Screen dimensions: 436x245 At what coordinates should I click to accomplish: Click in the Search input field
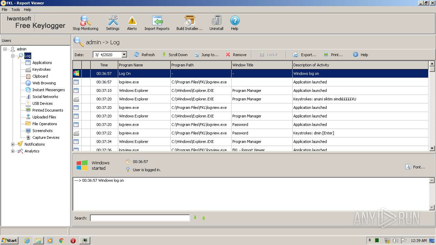[x=140, y=218]
